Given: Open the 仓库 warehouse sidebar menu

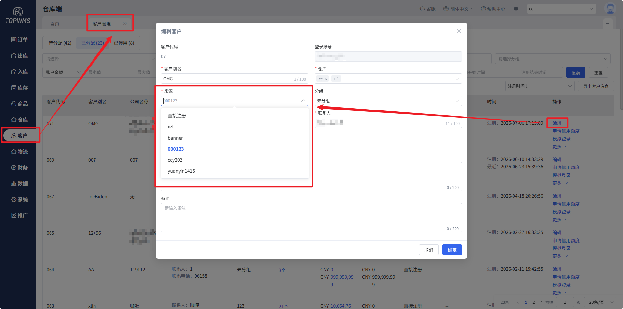Looking at the screenshot, I should coord(20,120).
